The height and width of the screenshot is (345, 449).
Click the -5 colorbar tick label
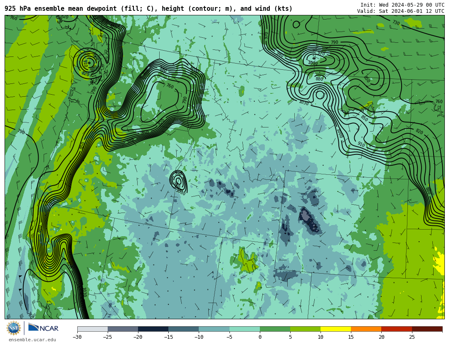click(x=229, y=337)
